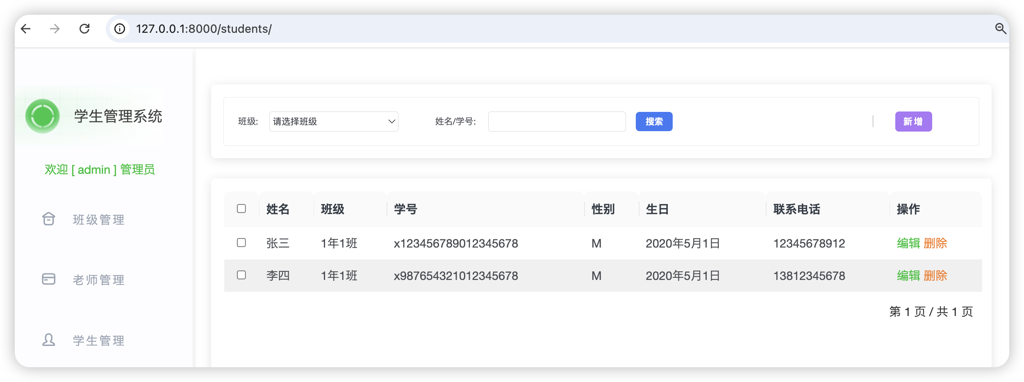Image resolution: width=1024 pixels, height=382 pixels.
Task: Click the green circular system logo
Action: pos(43,116)
